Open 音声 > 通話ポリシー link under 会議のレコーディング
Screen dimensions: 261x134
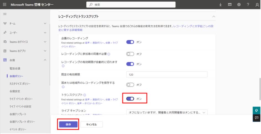tap(94, 43)
